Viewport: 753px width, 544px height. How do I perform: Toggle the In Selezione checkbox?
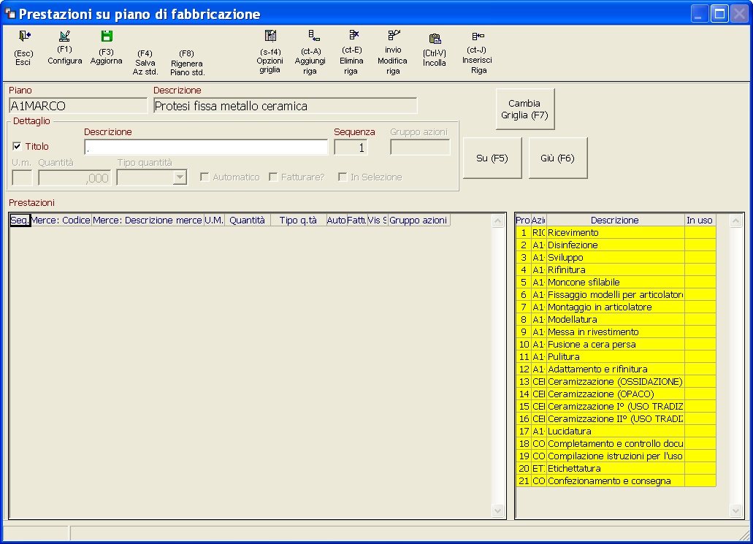pyautogui.click(x=343, y=177)
